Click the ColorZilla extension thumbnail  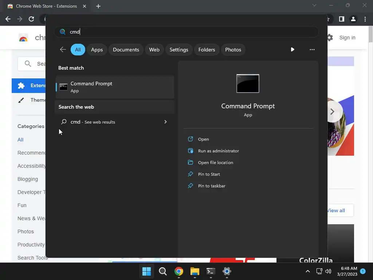point(315,243)
